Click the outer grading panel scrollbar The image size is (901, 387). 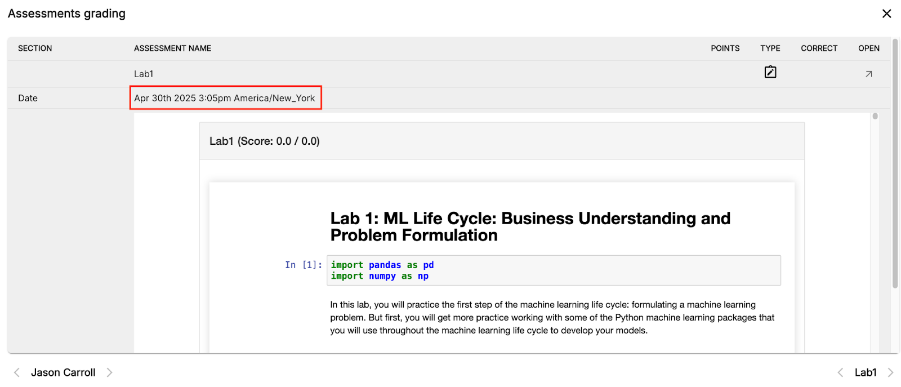point(895,163)
